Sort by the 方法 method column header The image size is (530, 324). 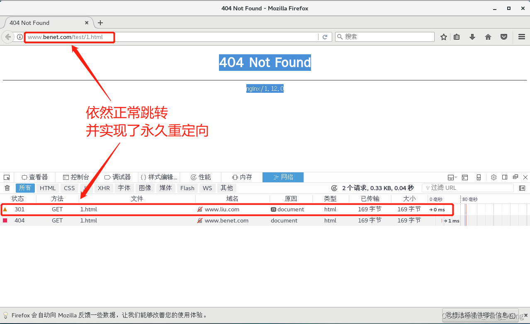(x=57, y=199)
